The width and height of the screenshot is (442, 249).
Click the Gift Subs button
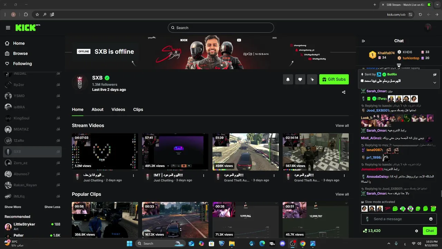[334, 79]
